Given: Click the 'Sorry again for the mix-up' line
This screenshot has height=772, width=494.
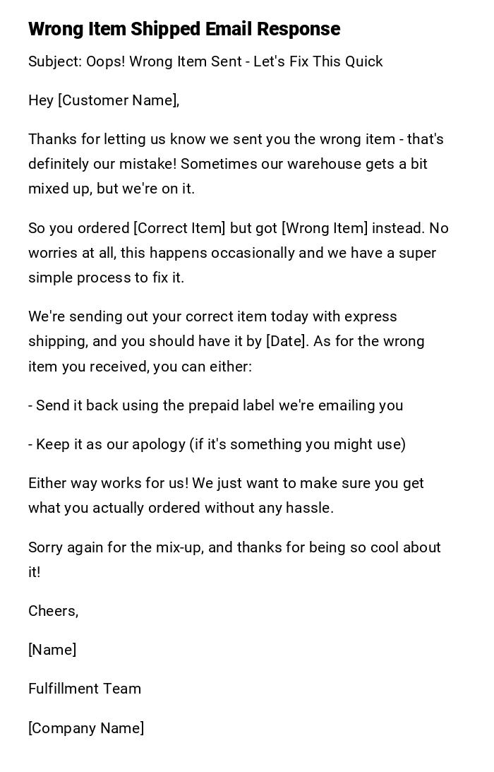Looking at the screenshot, I should [x=234, y=547].
